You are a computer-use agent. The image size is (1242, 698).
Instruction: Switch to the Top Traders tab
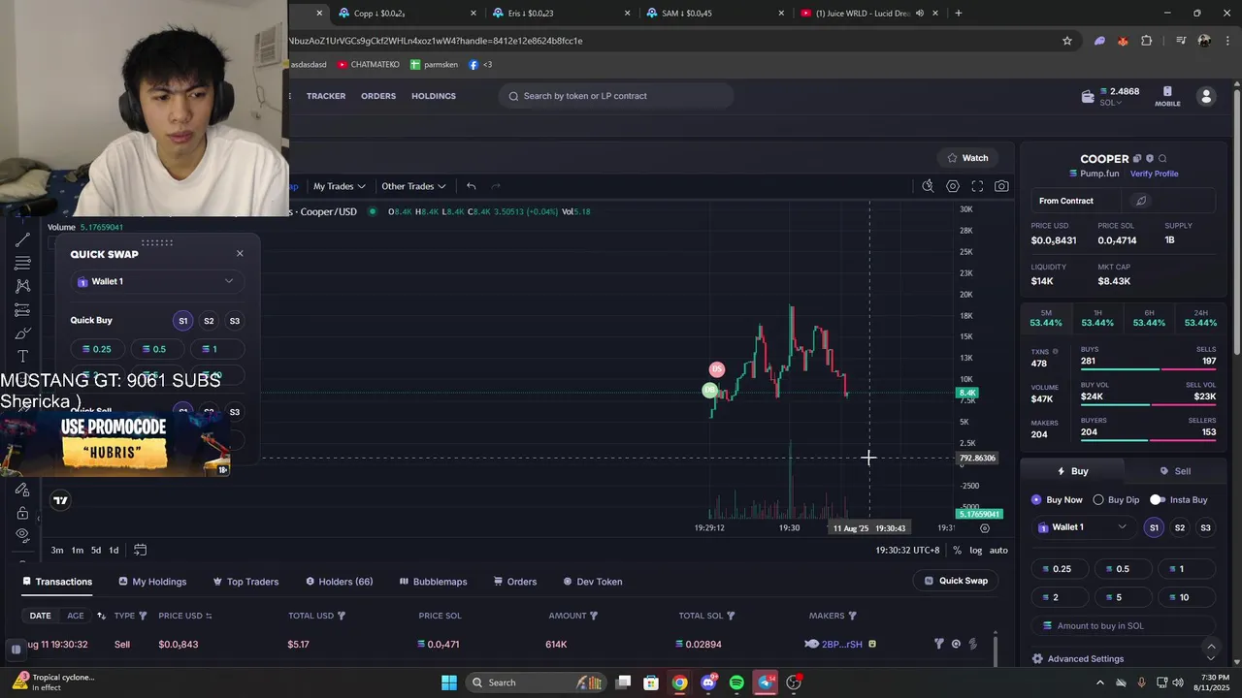tap(245, 582)
